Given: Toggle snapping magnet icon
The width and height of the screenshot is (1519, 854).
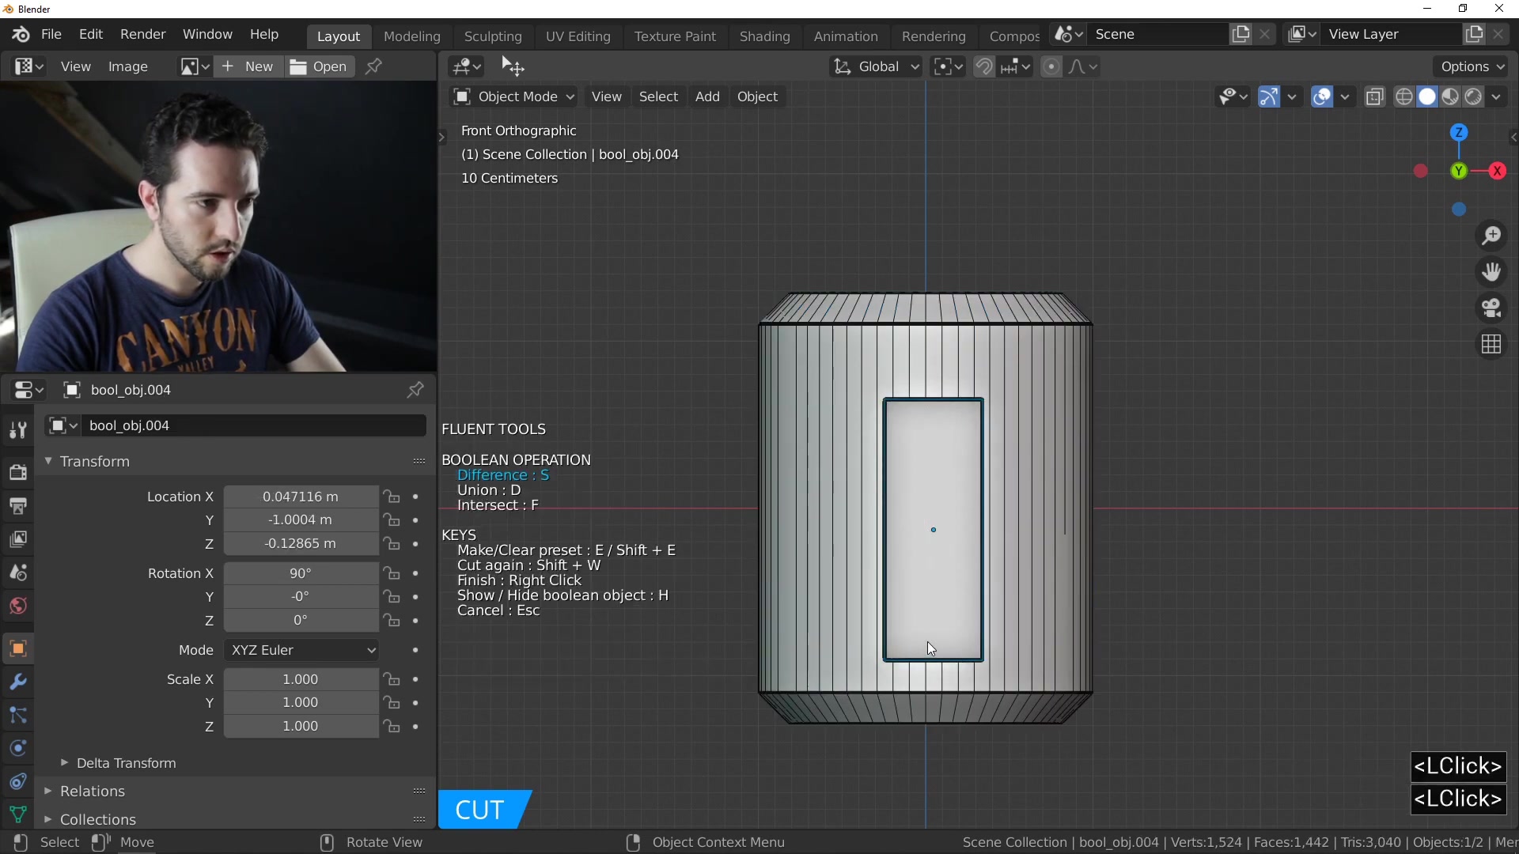Looking at the screenshot, I should [984, 67].
